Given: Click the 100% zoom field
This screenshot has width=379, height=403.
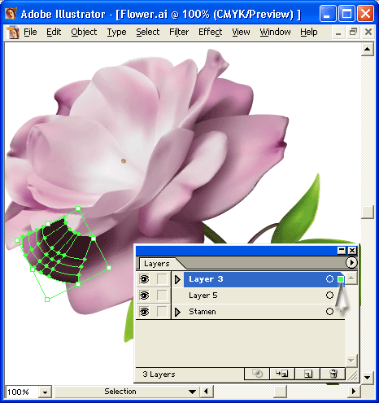Looking at the screenshot, I should click(22, 392).
